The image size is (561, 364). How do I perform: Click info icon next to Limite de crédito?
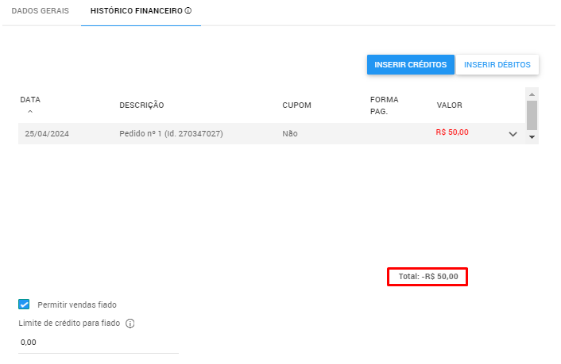[x=130, y=324]
